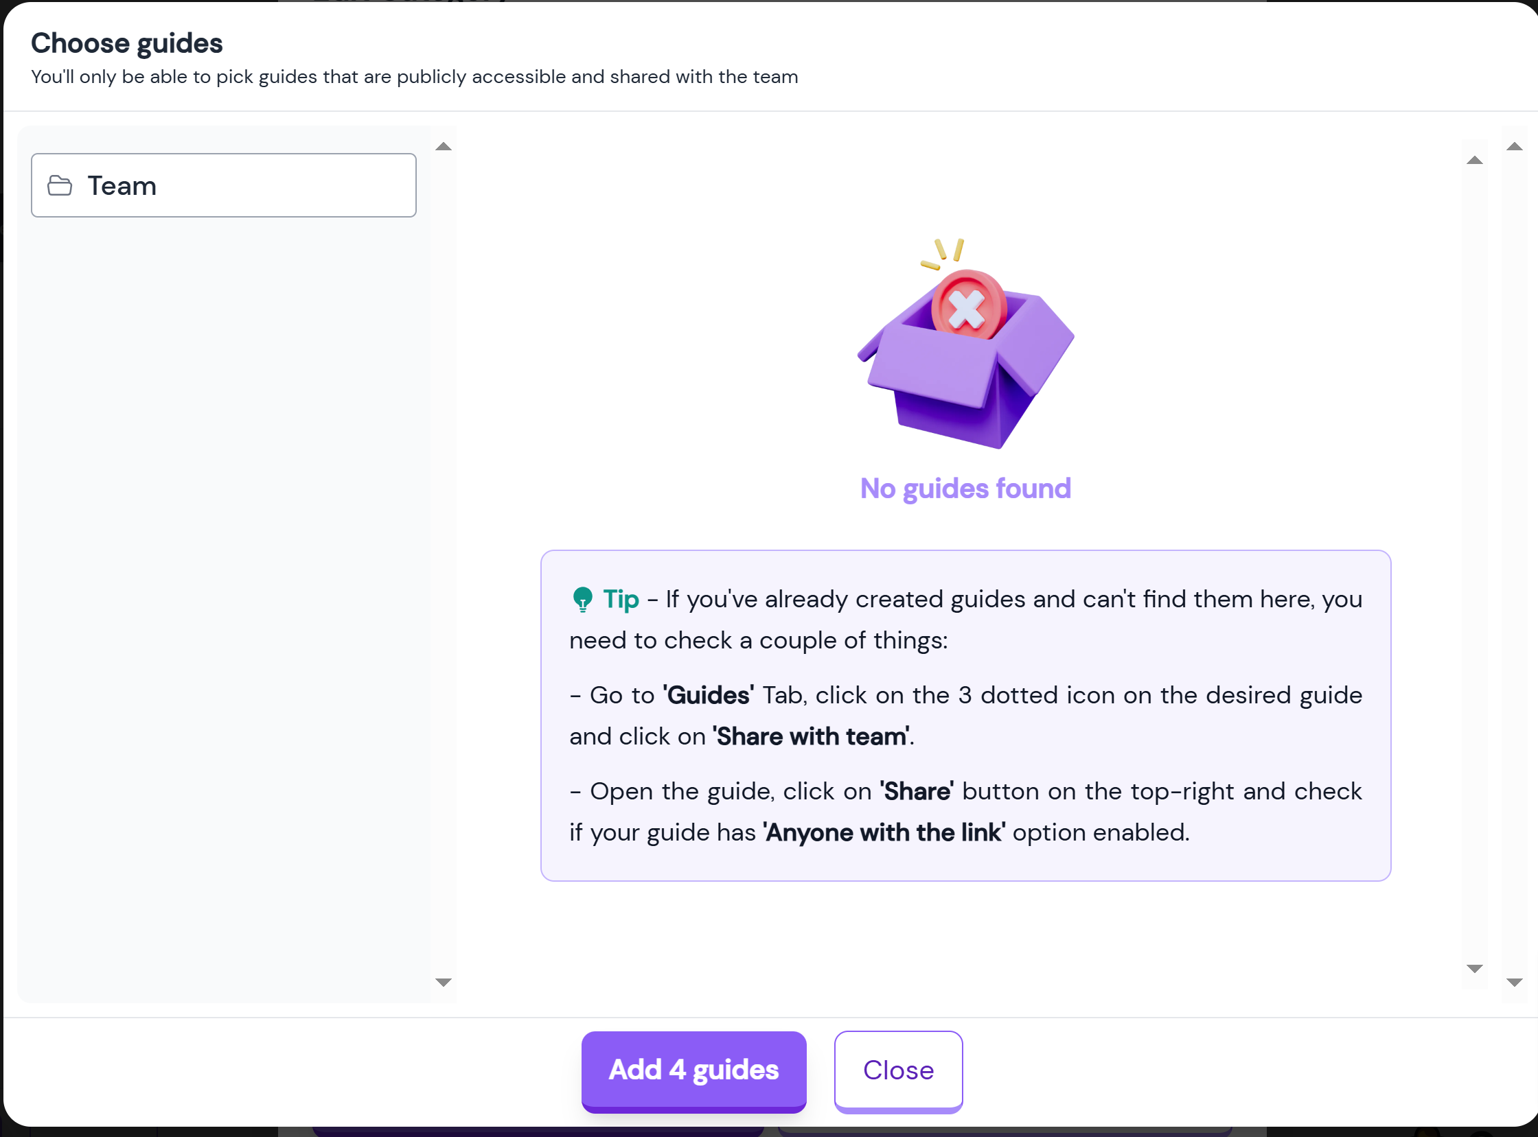Click the bold 'Anyone with the link' text
The height and width of the screenshot is (1137, 1538).
click(884, 833)
